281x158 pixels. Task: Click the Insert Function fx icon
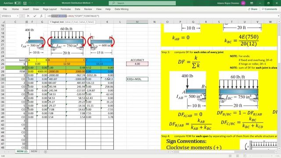click(41, 16)
